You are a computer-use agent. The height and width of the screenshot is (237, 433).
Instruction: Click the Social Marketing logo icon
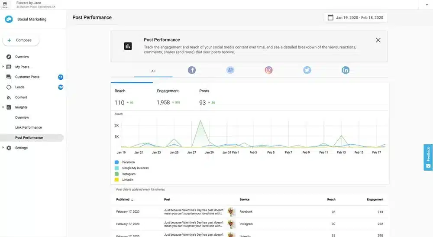pyautogui.click(x=9, y=19)
